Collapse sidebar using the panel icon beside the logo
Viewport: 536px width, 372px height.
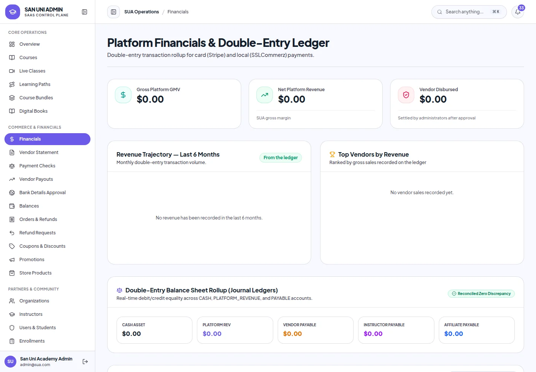(x=84, y=12)
